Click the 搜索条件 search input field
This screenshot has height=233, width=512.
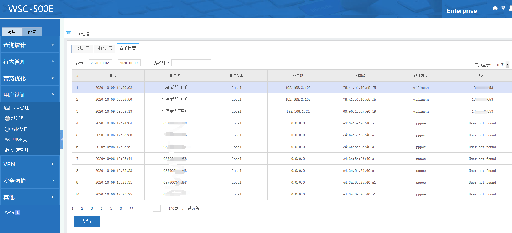point(191,63)
